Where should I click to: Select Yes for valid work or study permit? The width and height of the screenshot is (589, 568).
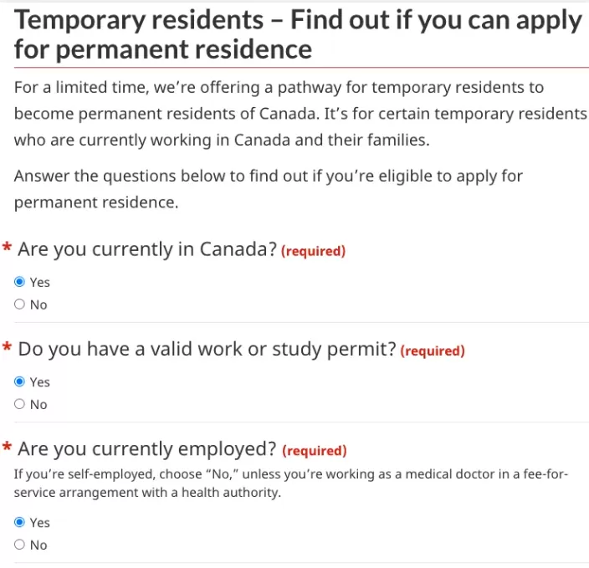pos(19,381)
